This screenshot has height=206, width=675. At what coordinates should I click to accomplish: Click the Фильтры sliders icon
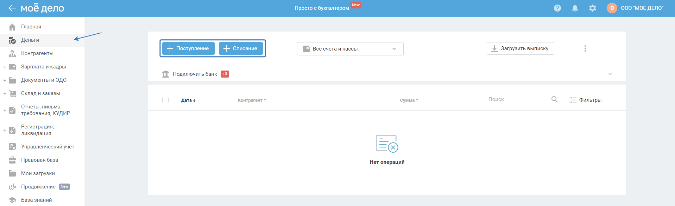(x=573, y=100)
